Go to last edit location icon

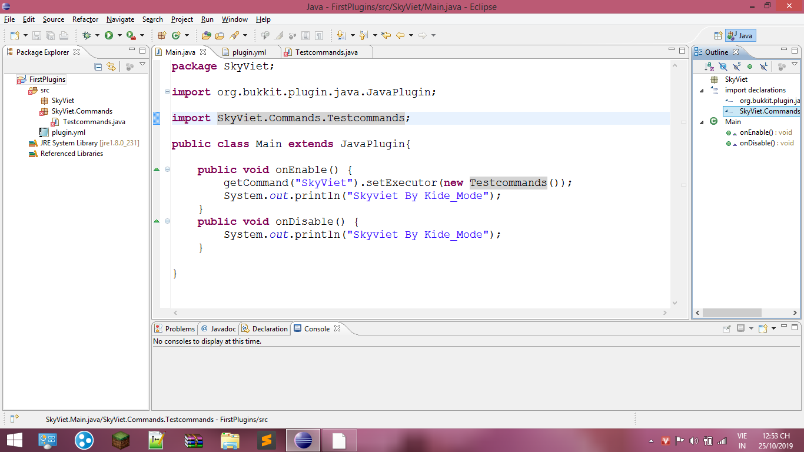(x=386, y=35)
